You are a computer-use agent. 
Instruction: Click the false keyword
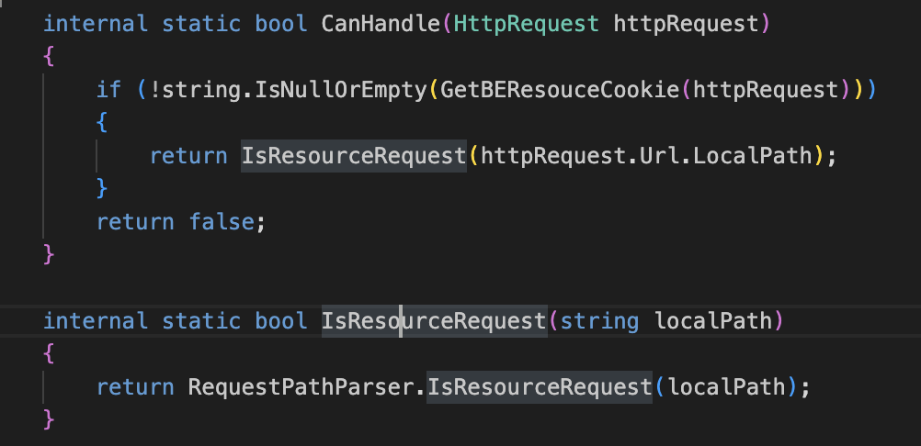tap(222, 222)
